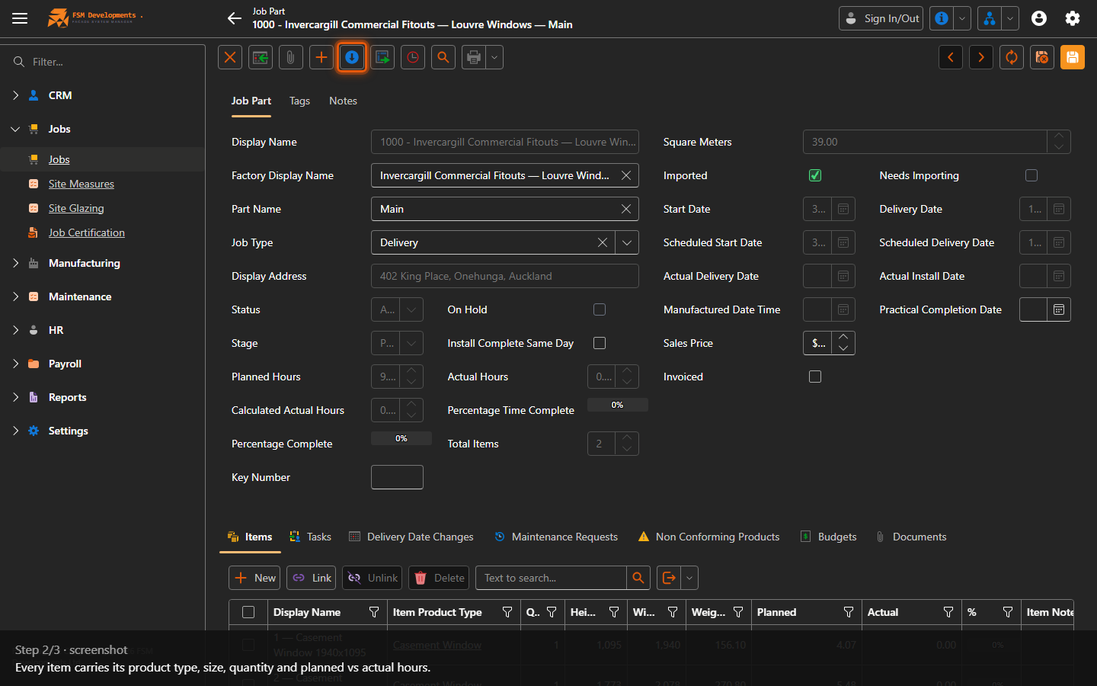
Task: Click the orange plus add icon
Action: [321, 57]
